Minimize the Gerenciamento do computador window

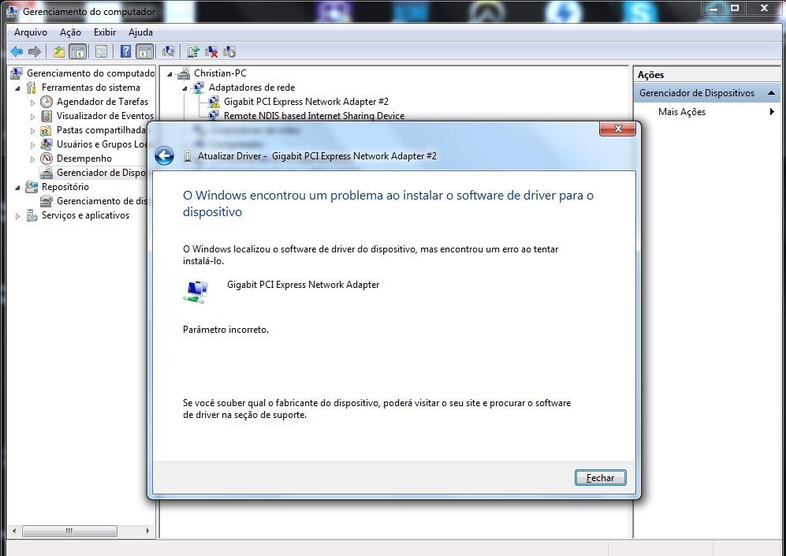[x=713, y=9]
